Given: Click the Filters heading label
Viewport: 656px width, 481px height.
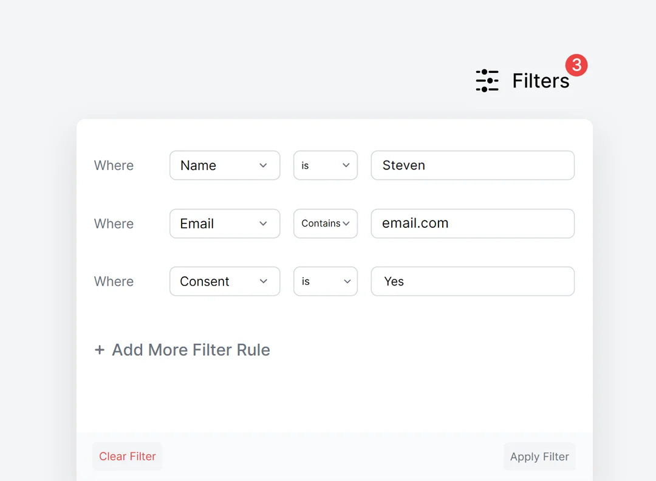Looking at the screenshot, I should click(x=540, y=81).
